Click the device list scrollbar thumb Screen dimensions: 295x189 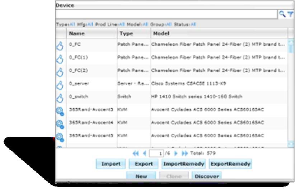291,48
